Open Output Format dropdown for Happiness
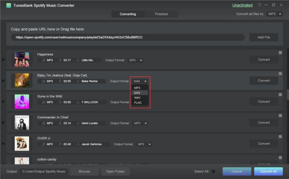 point(136,60)
